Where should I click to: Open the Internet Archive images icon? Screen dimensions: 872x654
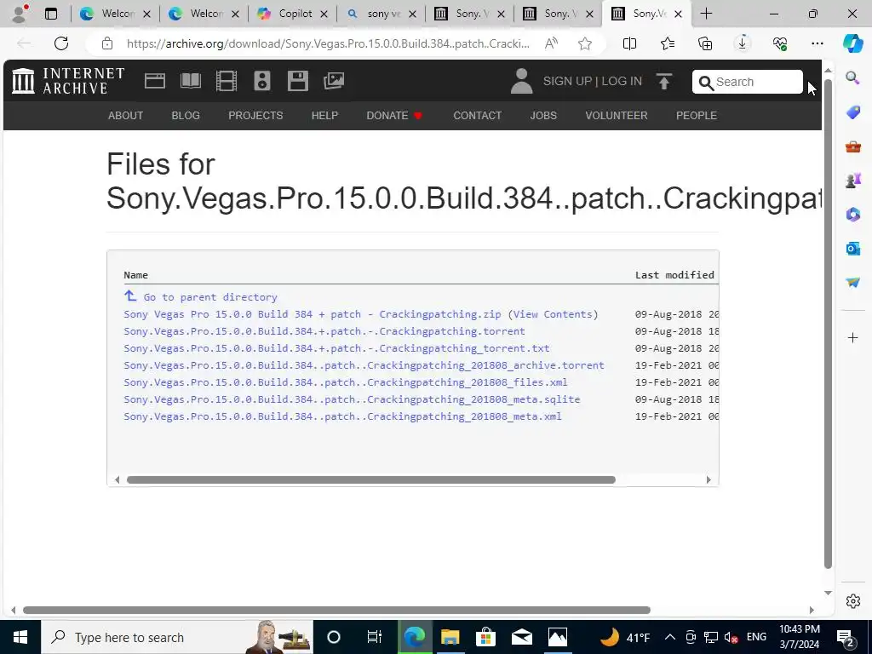[334, 81]
